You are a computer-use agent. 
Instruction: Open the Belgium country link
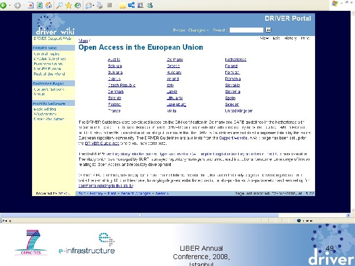pos(115,66)
